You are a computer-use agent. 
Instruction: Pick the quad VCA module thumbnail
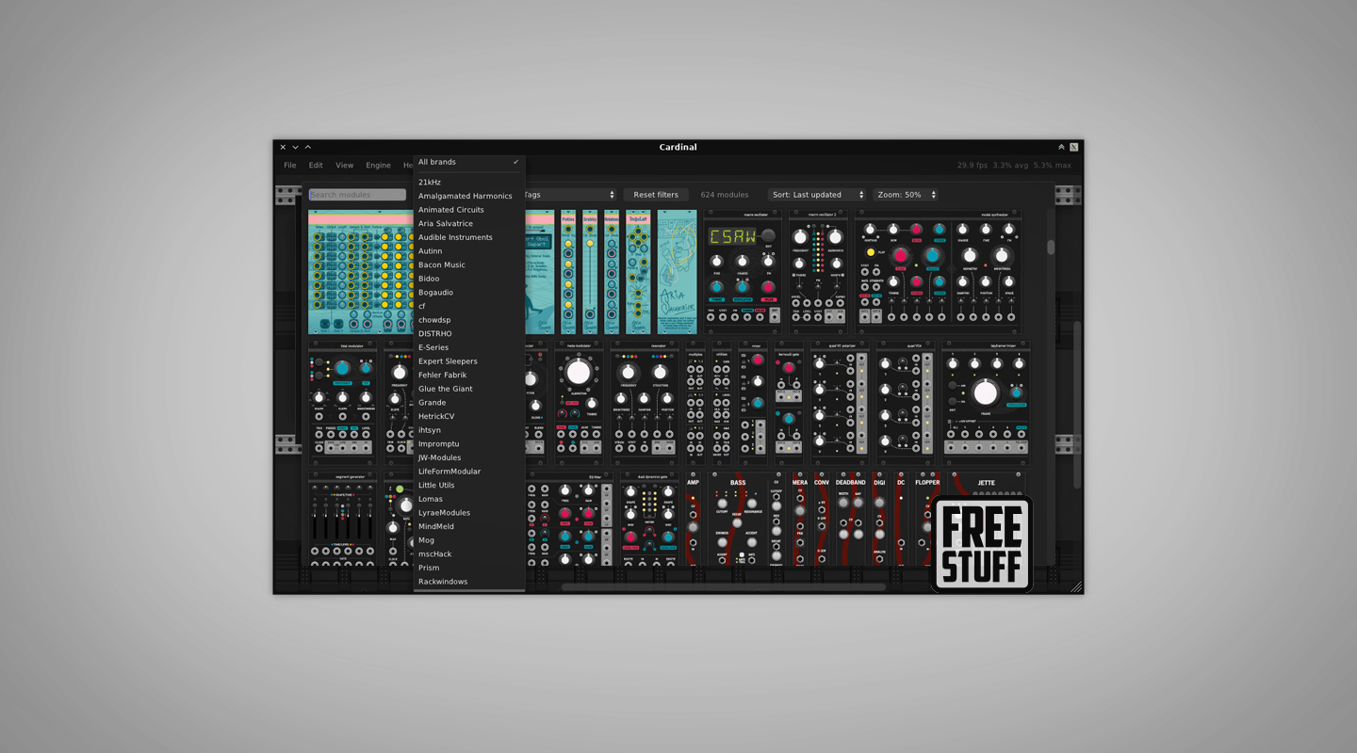pos(906,403)
